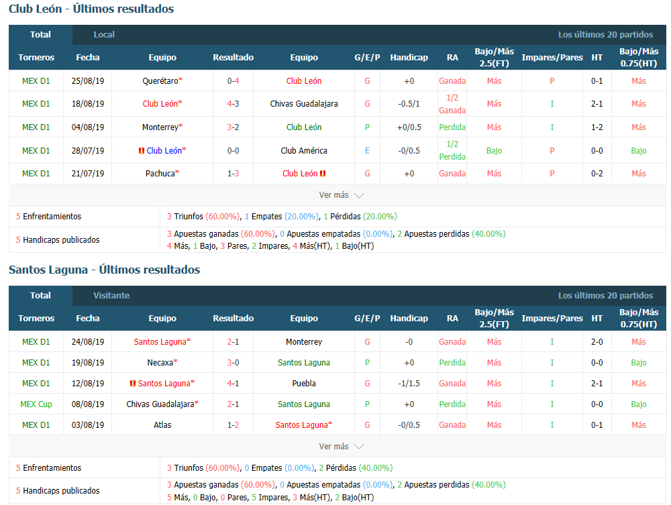Click red card icon beside Club León 28/07/19

pyautogui.click(x=141, y=150)
